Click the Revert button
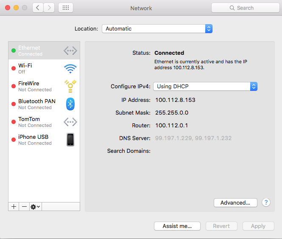This screenshot has height=239, width=282. [221, 226]
